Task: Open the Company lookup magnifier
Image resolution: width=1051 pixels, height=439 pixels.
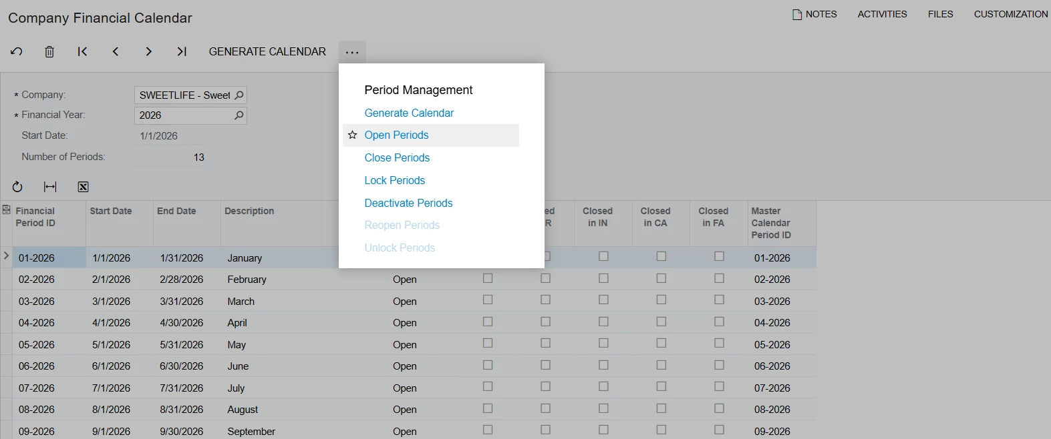Action: [239, 95]
